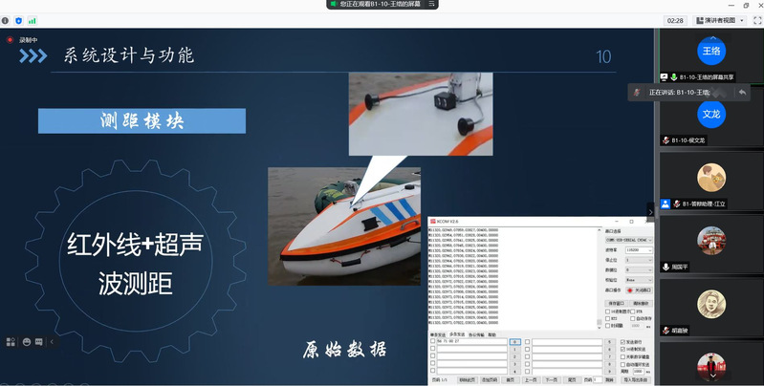Image resolution: width=764 pixels, height=386 pixels.
Task: Check the green network signal icon
Action: click(x=33, y=20)
